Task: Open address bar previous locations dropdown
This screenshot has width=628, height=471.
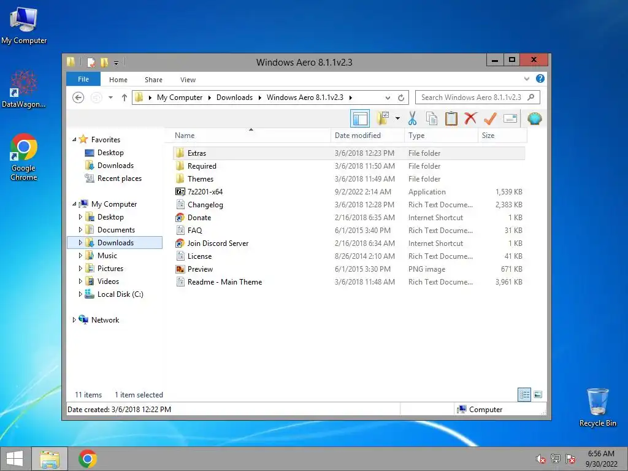Action: click(388, 98)
